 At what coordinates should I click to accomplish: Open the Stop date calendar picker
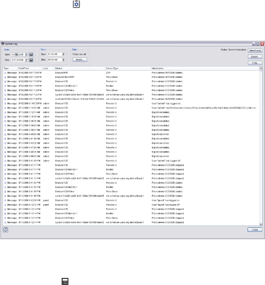tap(31, 60)
